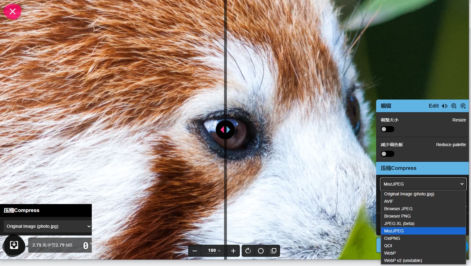Click the center comparison split handle
The height and width of the screenshot is (266, 471).
point(225,130)
